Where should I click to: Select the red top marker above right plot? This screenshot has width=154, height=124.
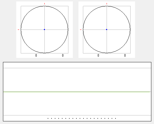(107, 4)
